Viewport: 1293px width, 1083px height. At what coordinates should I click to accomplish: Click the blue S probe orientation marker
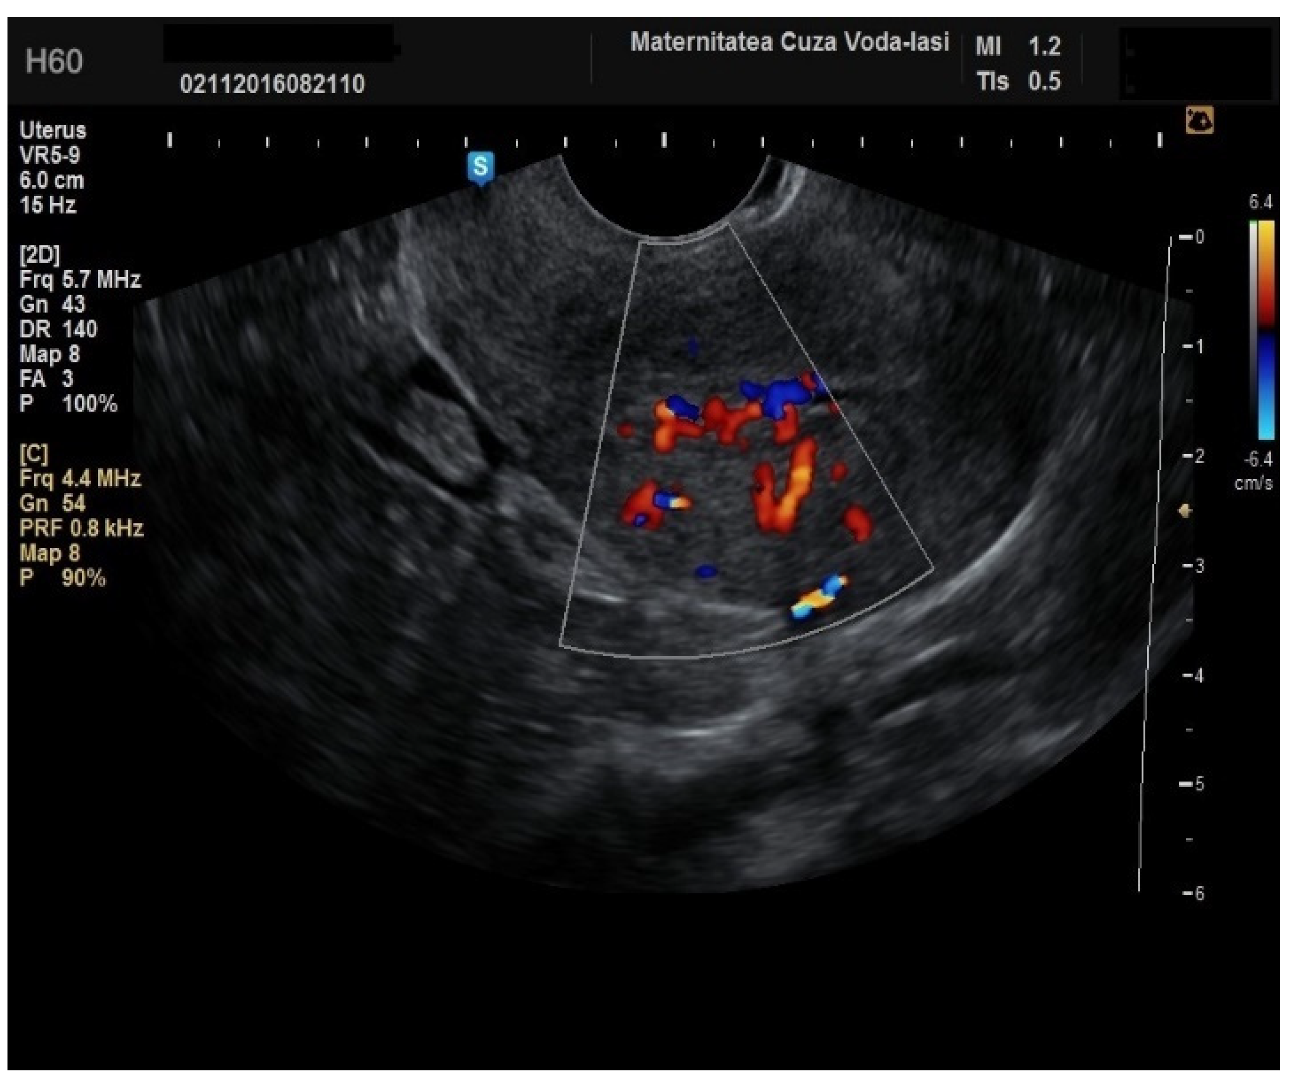click(480, 167)
